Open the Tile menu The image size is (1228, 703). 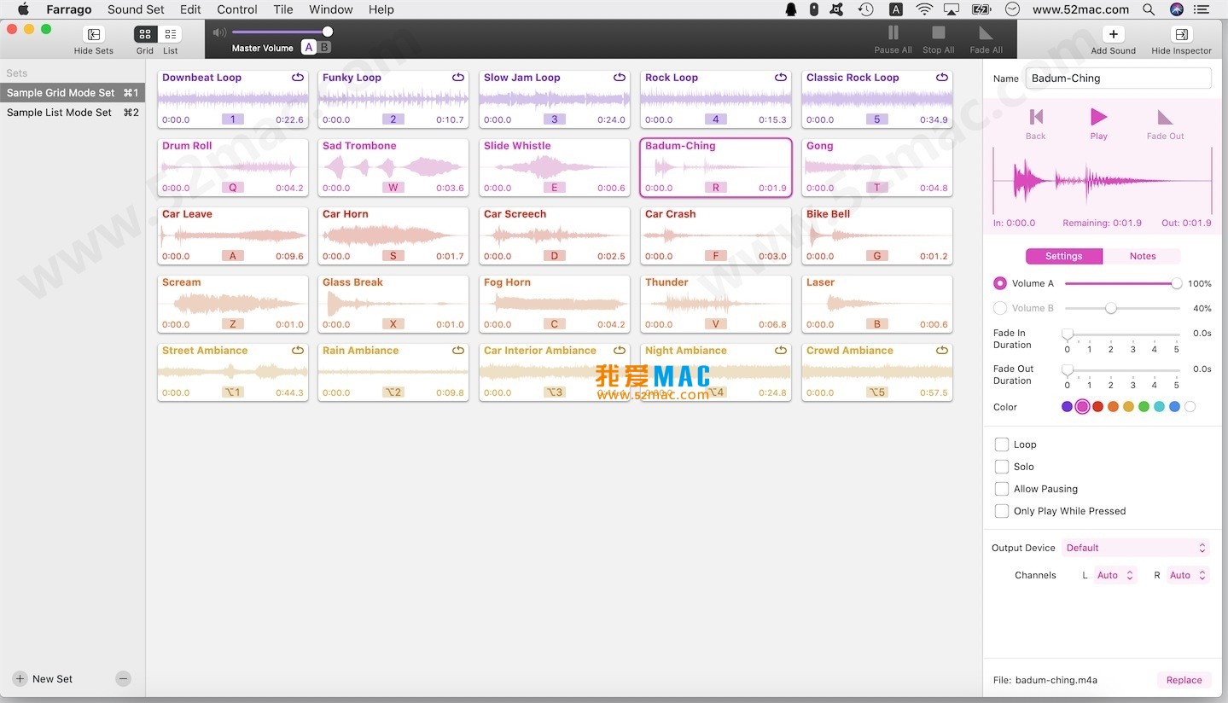283,9
